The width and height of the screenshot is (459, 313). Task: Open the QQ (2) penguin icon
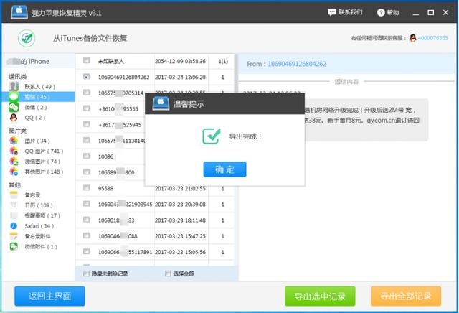[14, 118]
